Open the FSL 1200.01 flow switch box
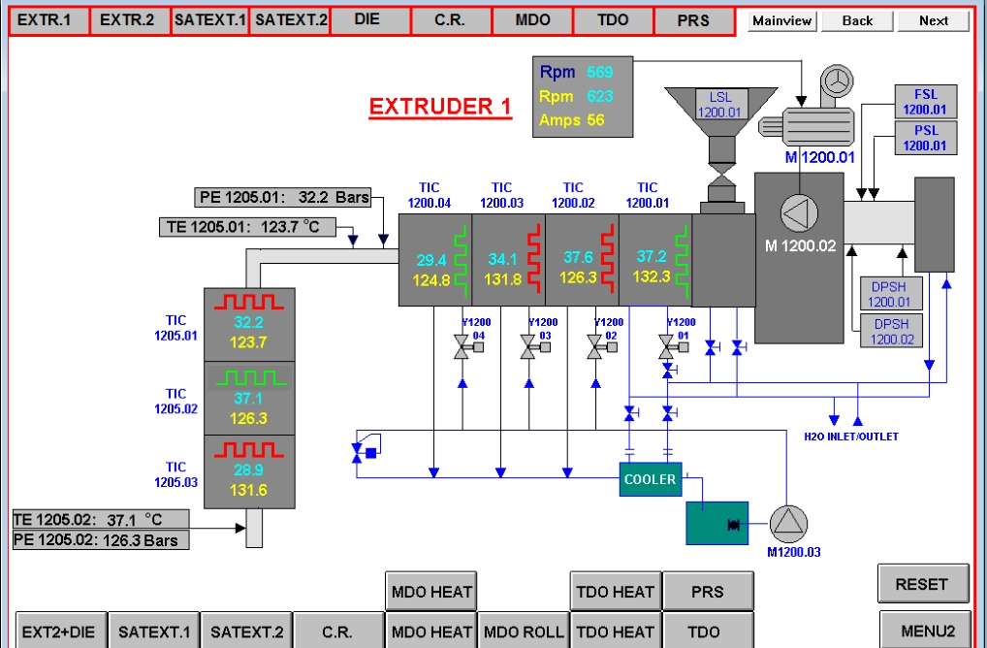This screenshot has height=648, width=987. point(924,102)
